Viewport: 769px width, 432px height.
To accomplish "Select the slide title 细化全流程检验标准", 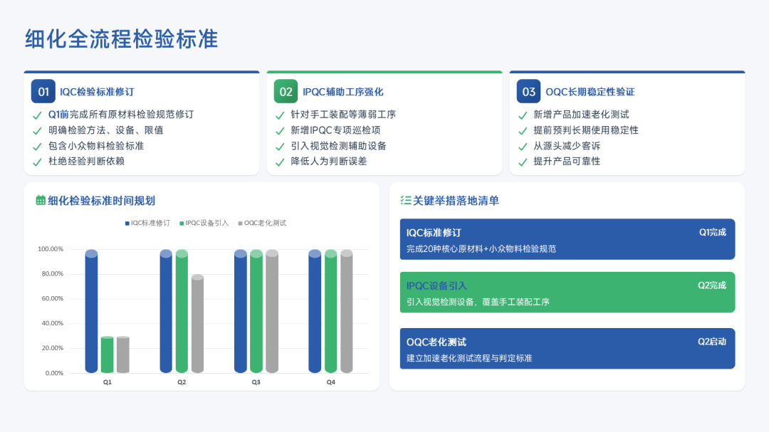I will 121,38.
